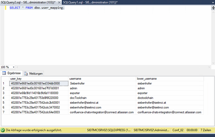Click the 00:00:00 elapsed time entry

click(x=192, y=130)
